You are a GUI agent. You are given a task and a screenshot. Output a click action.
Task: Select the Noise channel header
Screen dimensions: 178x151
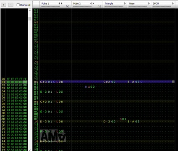coord(139,5)
